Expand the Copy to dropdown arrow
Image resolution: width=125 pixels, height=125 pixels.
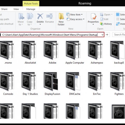pyautogui.click(x=31, y=24)
